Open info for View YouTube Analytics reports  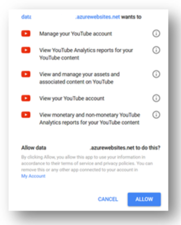[156, 50]
